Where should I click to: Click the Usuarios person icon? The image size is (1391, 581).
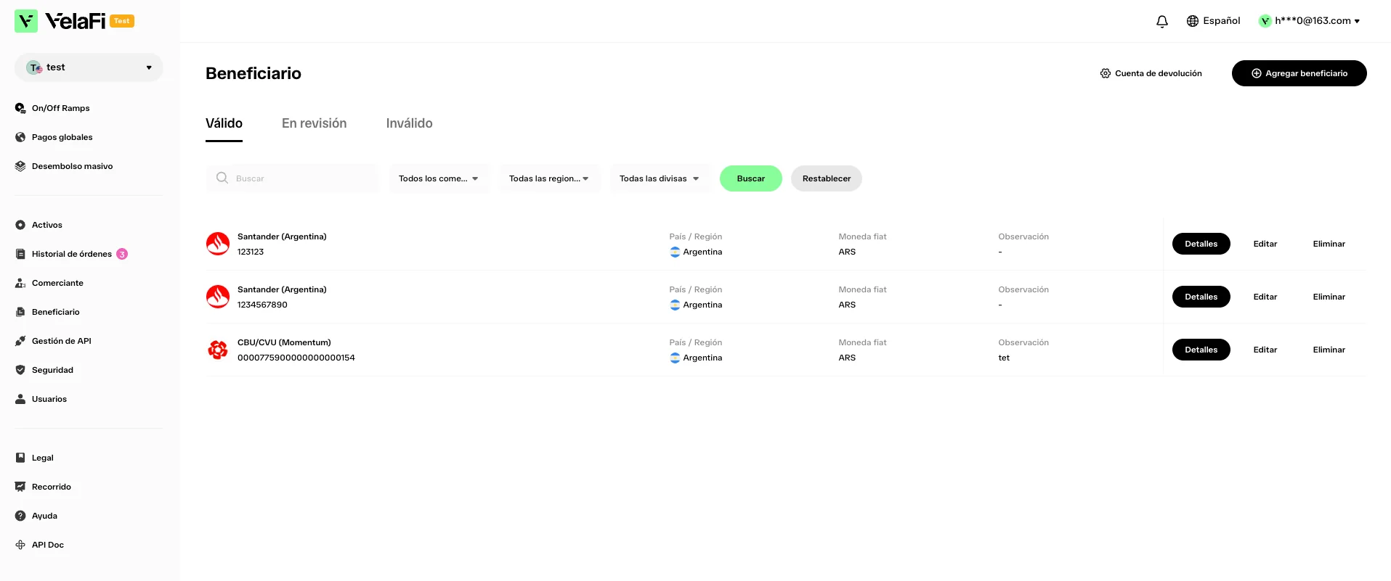pos(20,399)
